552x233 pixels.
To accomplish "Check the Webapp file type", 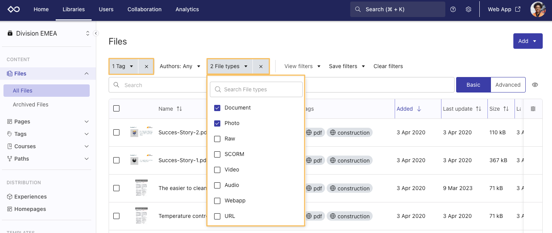I will (x=217, y=200).
